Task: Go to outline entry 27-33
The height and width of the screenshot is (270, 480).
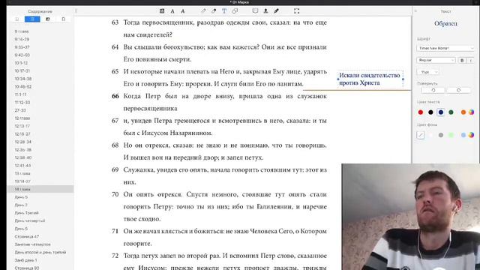Action: [x=20, y=110]
